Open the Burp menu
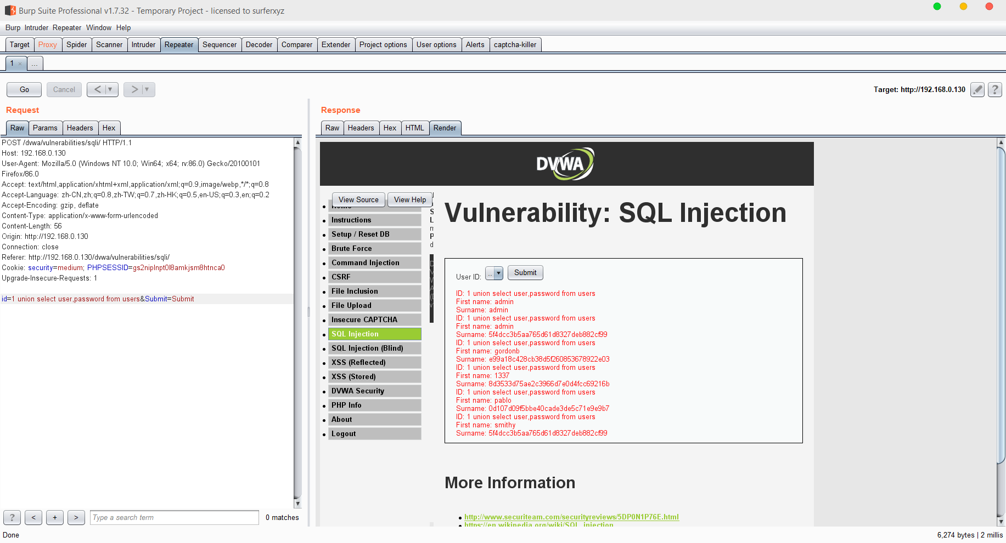Viewport: 1006px width, 543px height. (13, 27)
